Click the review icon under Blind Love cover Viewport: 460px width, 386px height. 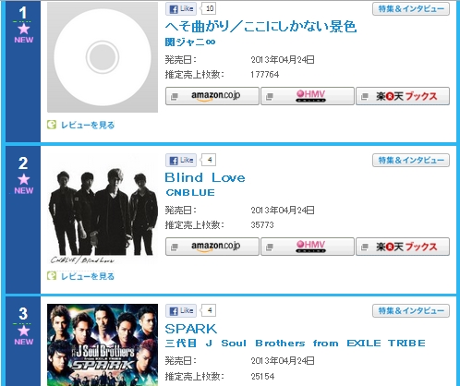coord(52,276)
